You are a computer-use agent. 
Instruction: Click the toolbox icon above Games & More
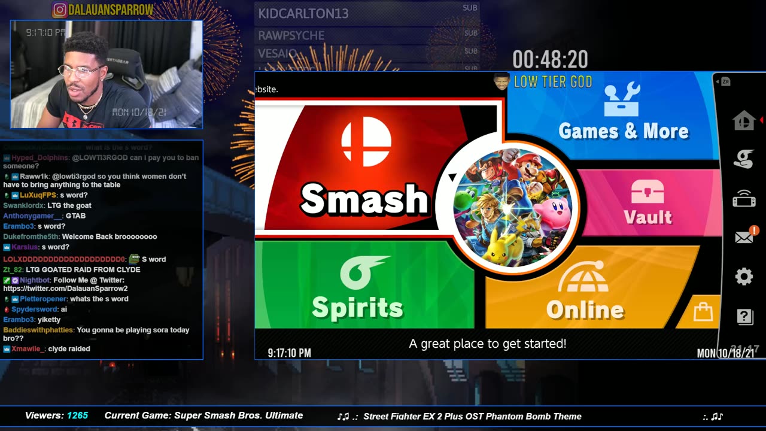622,99
